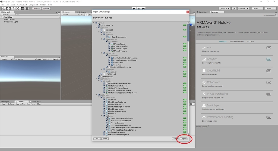Close the Import Unity Package dialog
The width and height of the screenshot is (278, 151).
(188, 12)
